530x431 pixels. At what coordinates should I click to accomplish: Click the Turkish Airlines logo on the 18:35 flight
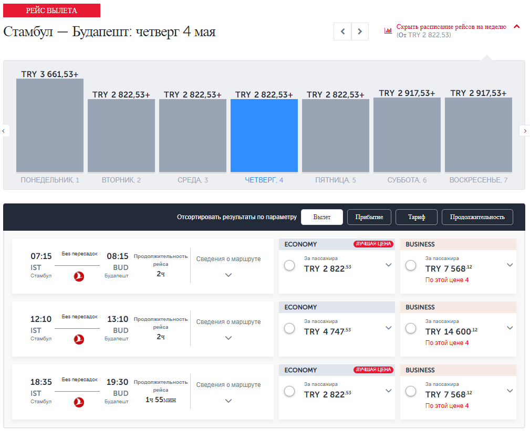(79, 402)
